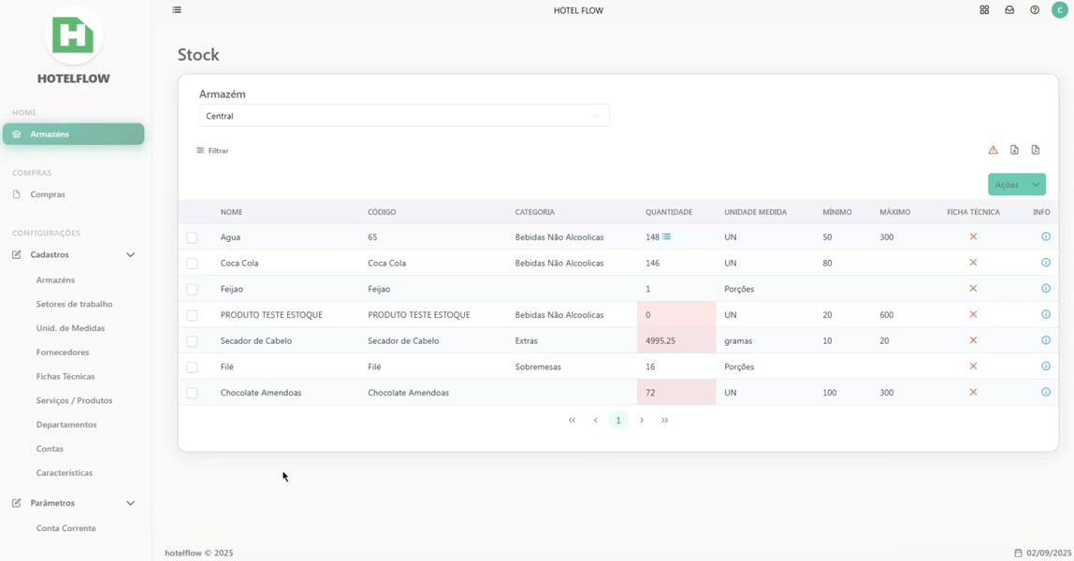Click the Filtrar button

213,151
